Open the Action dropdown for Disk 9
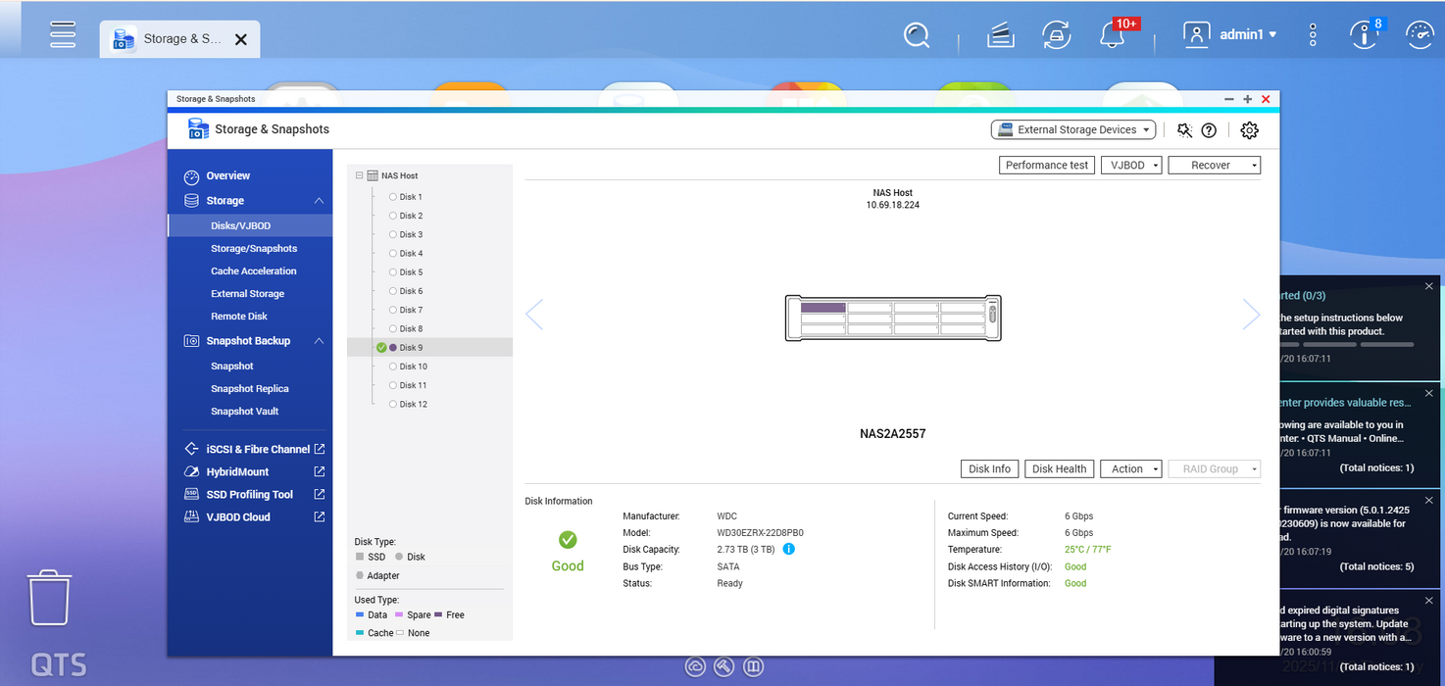1445x686 pixels. pyautogui.click(x=1130, y=468)
